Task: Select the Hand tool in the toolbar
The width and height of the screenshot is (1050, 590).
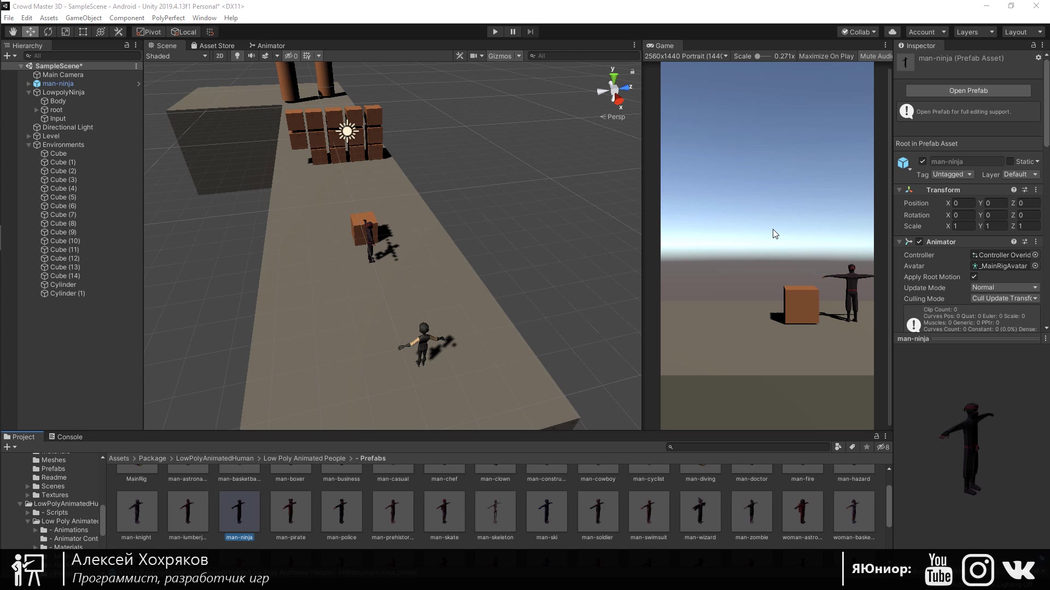Action: pos(13,32)
